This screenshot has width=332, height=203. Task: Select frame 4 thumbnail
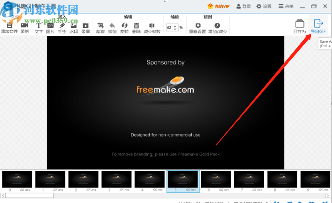pyautogui.click(x=150, y=179)
